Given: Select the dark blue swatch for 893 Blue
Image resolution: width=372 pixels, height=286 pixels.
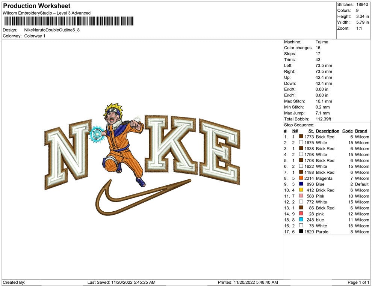Looking at the screenshot, I should pyautogui.click(x=301, y=184).
